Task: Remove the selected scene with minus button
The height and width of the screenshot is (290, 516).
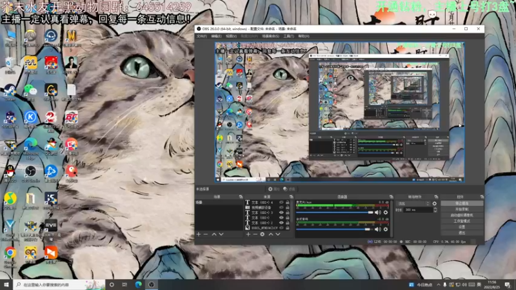Action: (x=206, y=234)
